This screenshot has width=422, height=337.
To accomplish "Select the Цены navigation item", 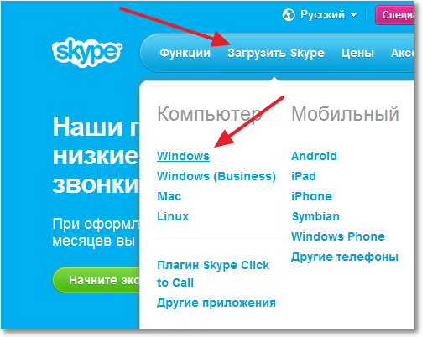I will tap(357, 53).
